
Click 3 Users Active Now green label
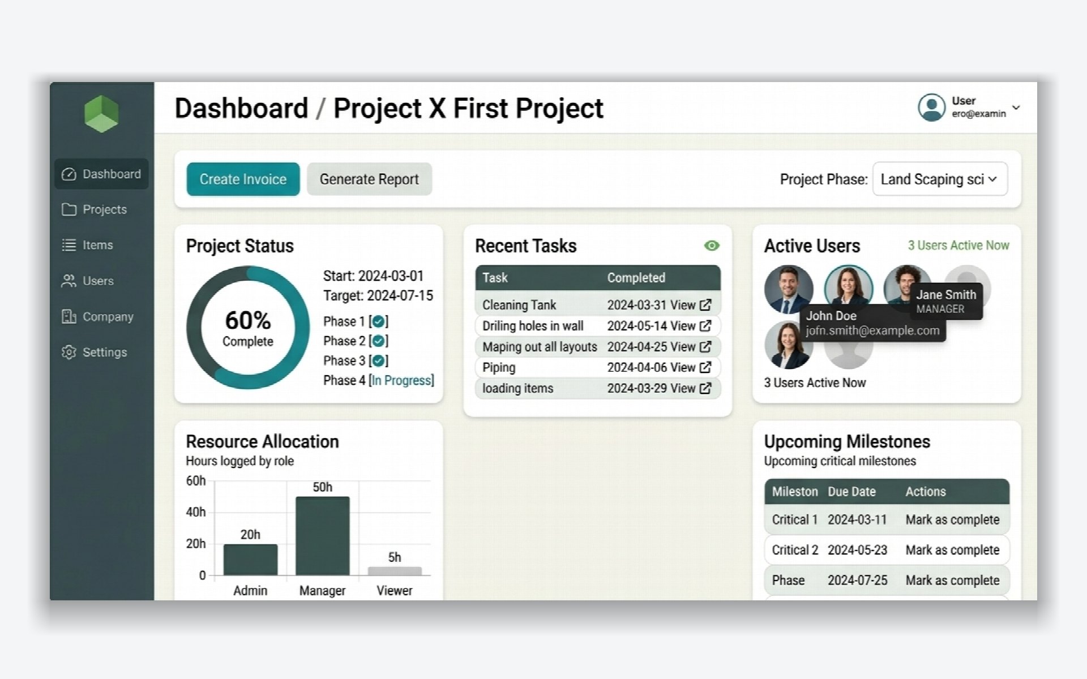coord(958,246)
